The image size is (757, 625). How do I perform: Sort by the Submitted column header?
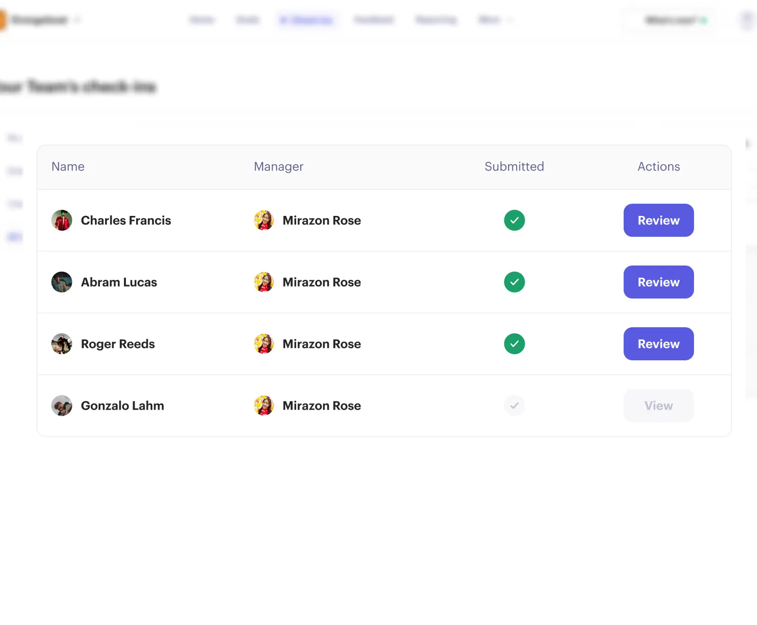[x=514, y=167]
